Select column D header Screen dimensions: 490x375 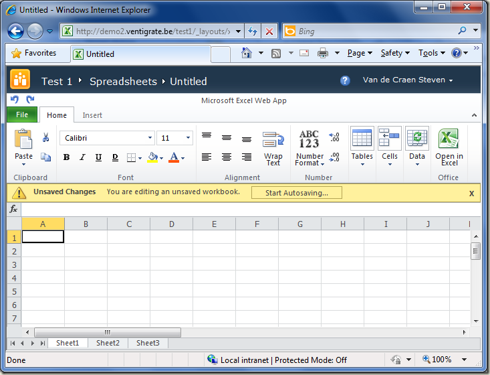[x=172, y=224]
